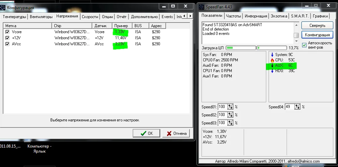Open the Опции tab
This screenshot has width=338, height=167.
107,16
